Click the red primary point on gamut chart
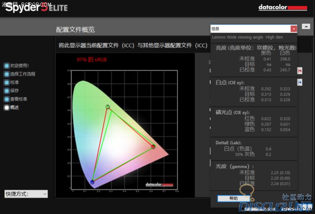The height and width of the screenshot is (214, 315). (x=153, y=147)
